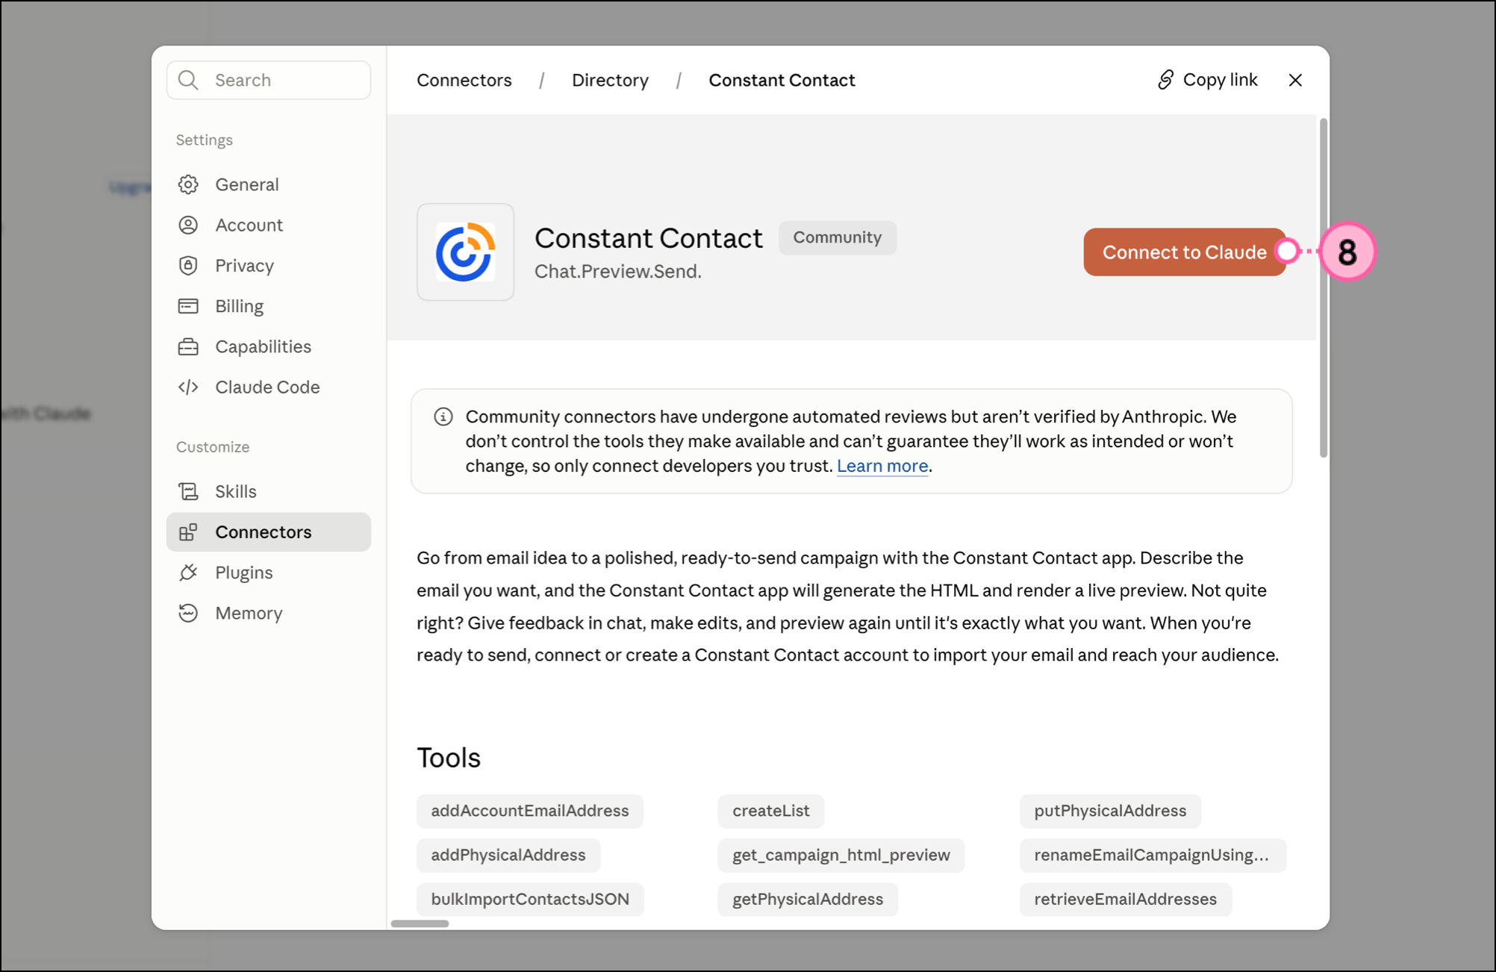Viewport: 1496px width, 972px height.
Task: Click renameEmailCampaignUsing... tool chip
Action: [1153, 855]
